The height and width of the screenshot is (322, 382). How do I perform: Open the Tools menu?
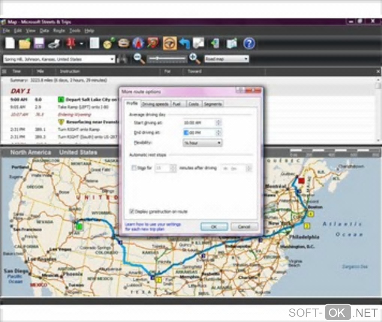coord(75,31)
